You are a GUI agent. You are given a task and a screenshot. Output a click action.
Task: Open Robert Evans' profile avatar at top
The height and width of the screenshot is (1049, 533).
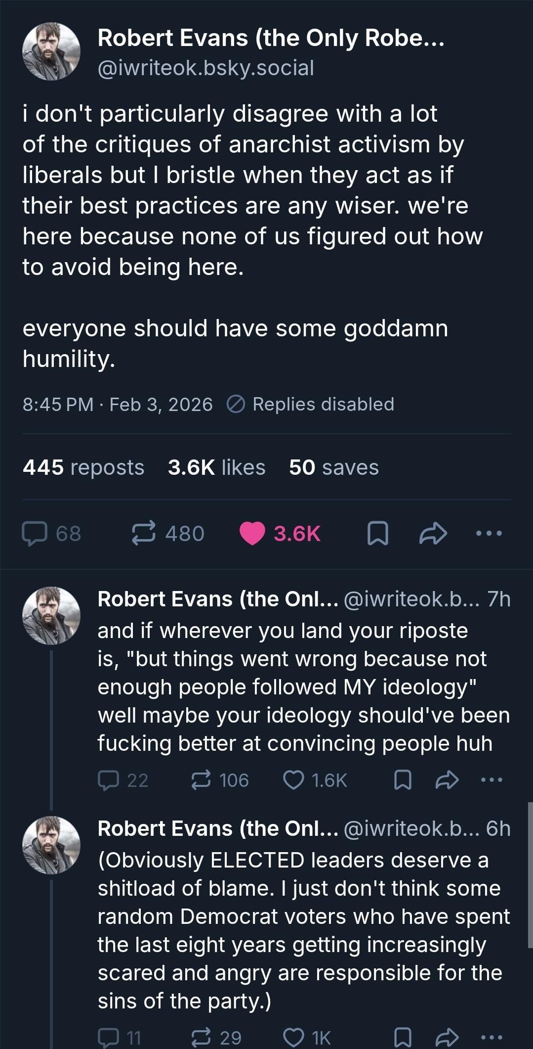tap(51, 51)
